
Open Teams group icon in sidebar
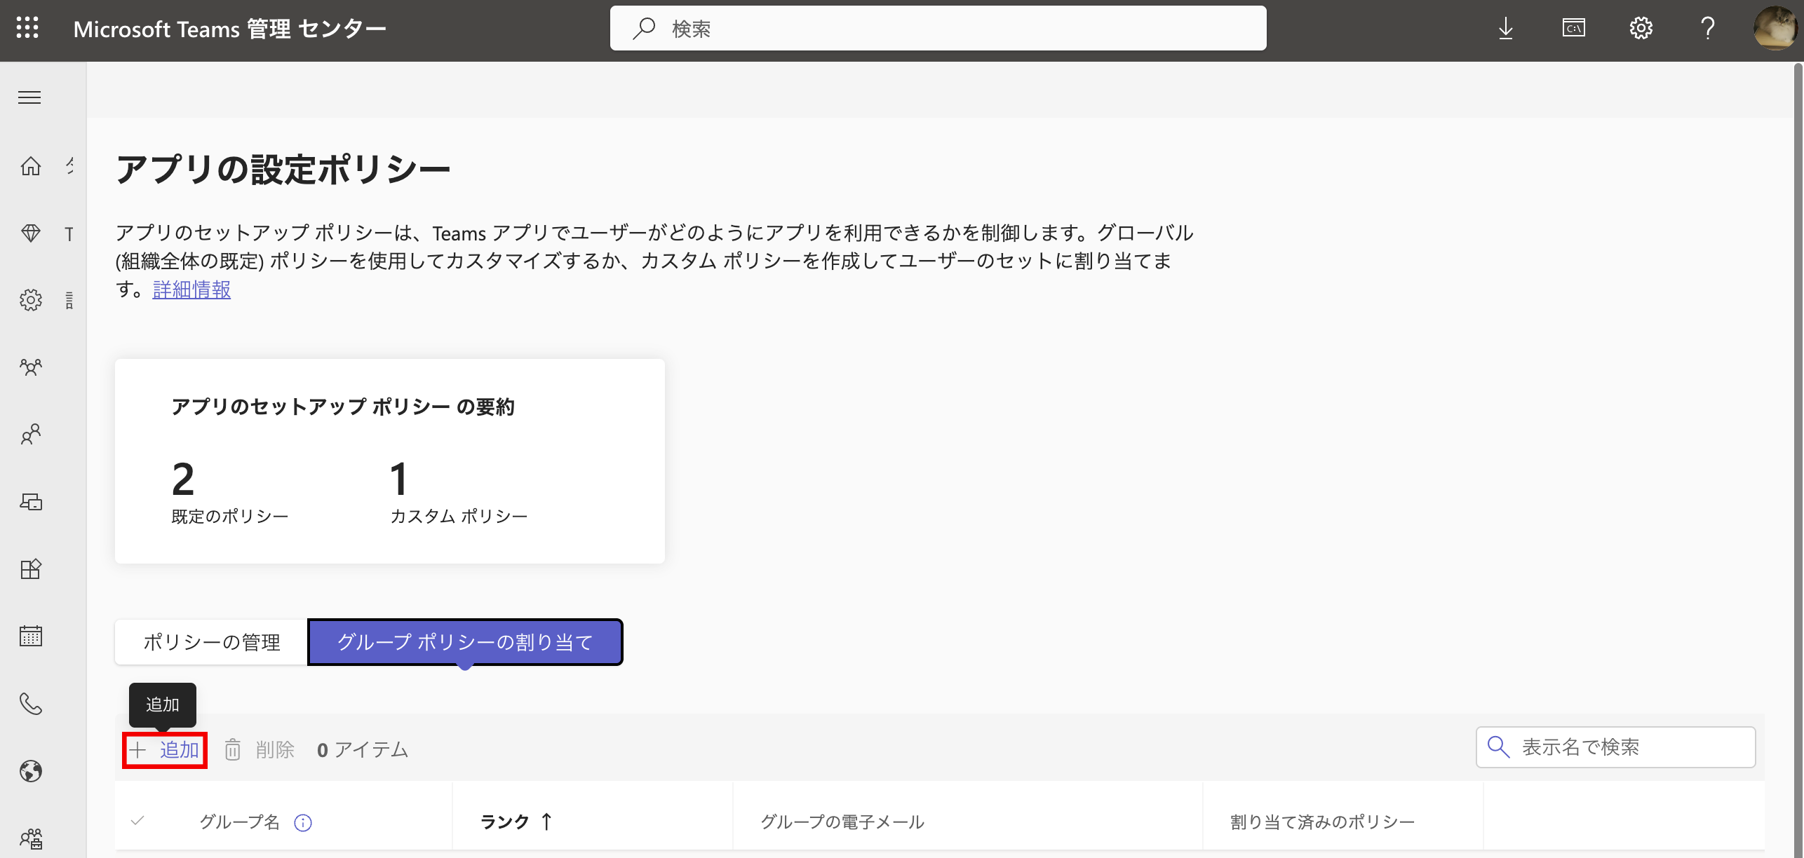pos(31,367)
